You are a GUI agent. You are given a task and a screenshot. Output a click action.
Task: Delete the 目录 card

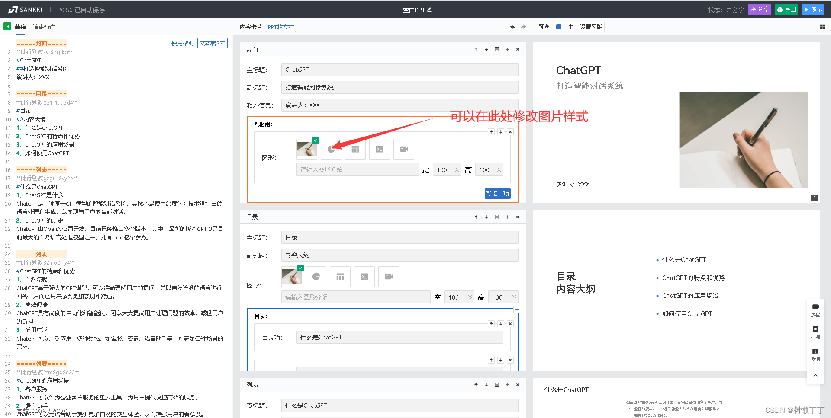518,217
